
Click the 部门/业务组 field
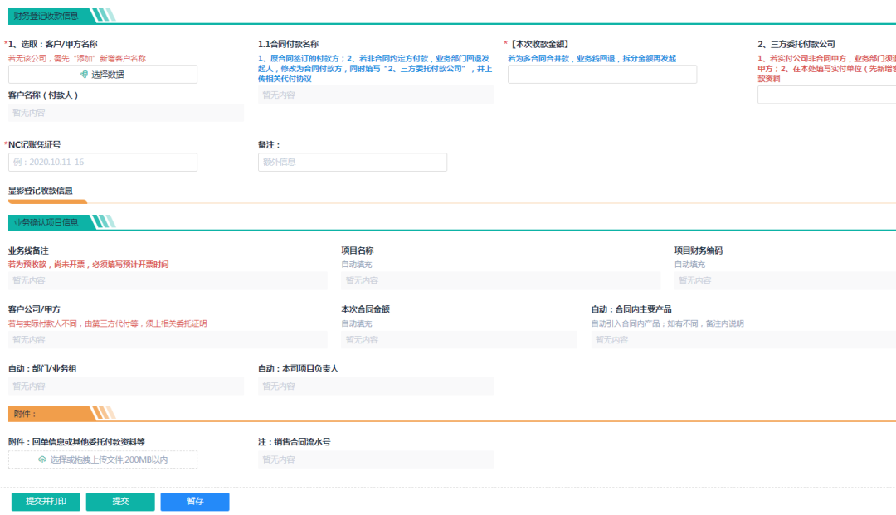(126, 386)
